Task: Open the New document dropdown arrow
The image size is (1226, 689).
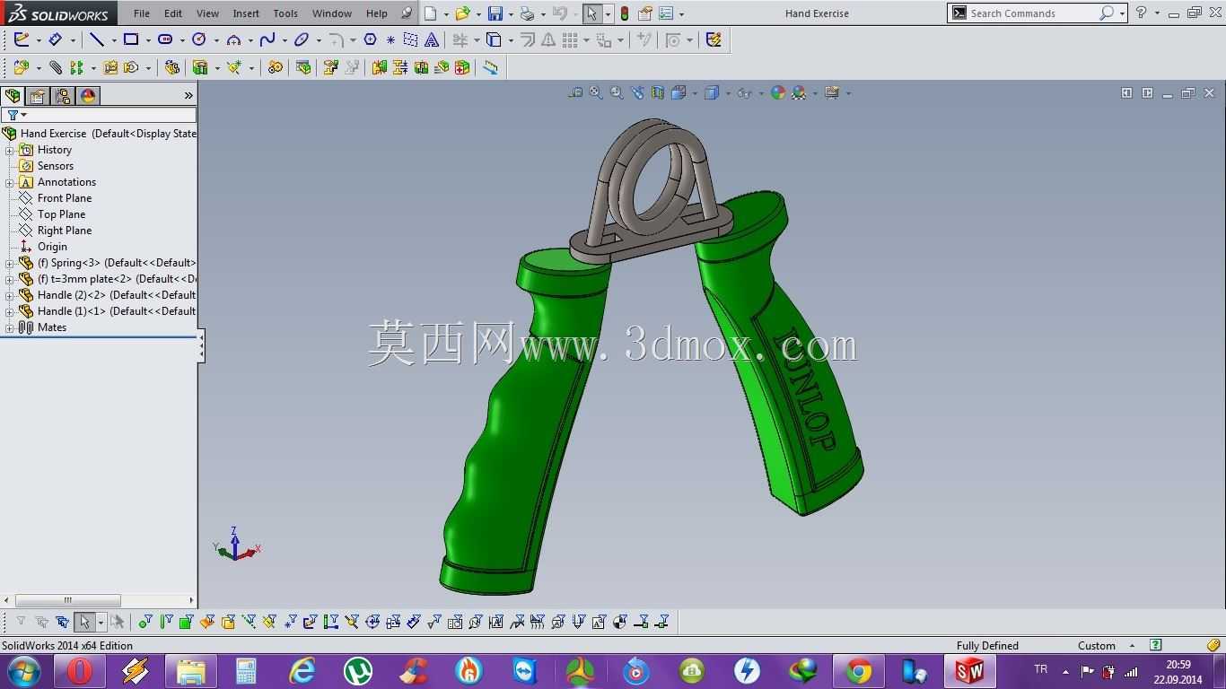Action: (446, 14)
